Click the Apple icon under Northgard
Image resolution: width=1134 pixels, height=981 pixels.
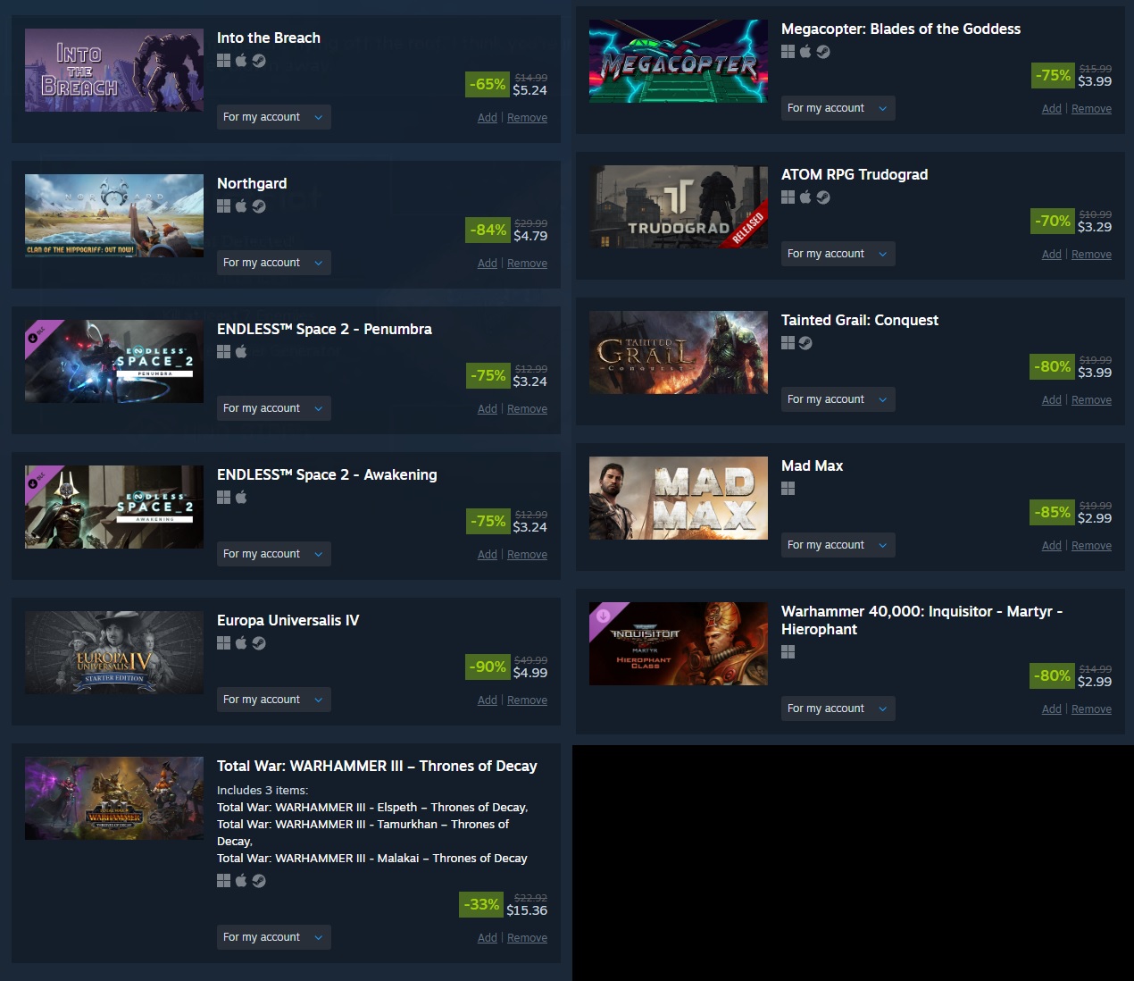click(241, 206)
